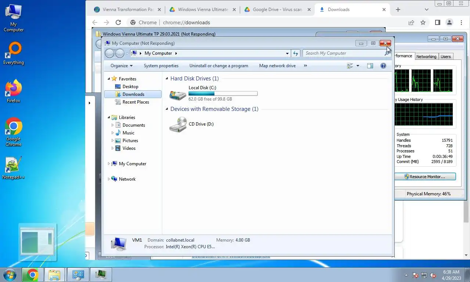Open Chrome three-dot menu

461,22
